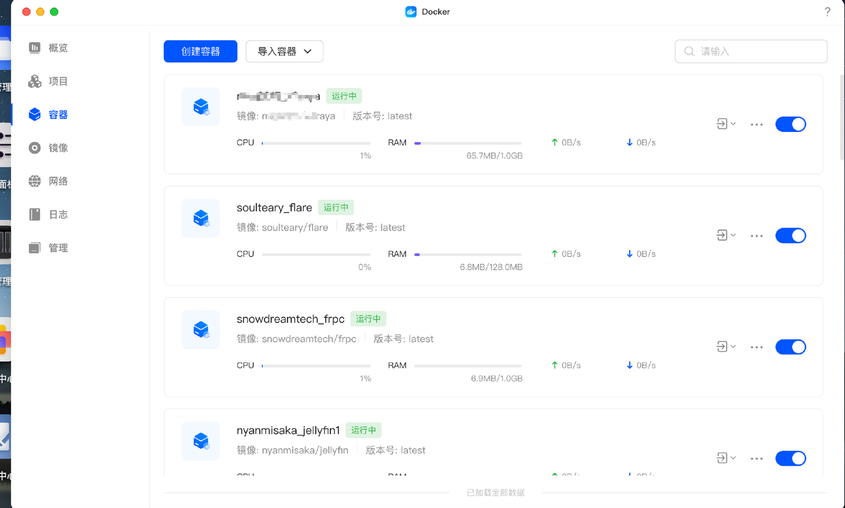Open the terminal dropdown for soulteary_flare
845x508 pixels.
coord(726,235)
